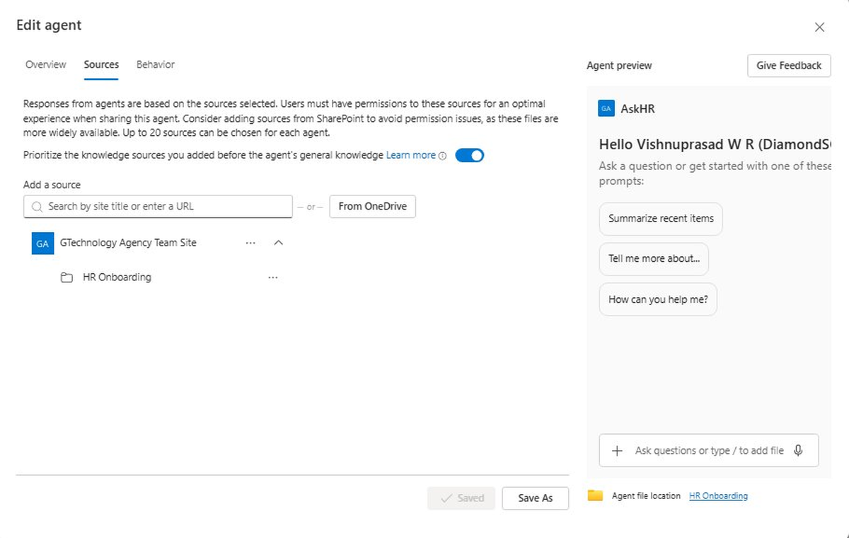Follow the HR Onboarding link at the bottom
This screenshot has height=538, width=849.
pos(718,496)
